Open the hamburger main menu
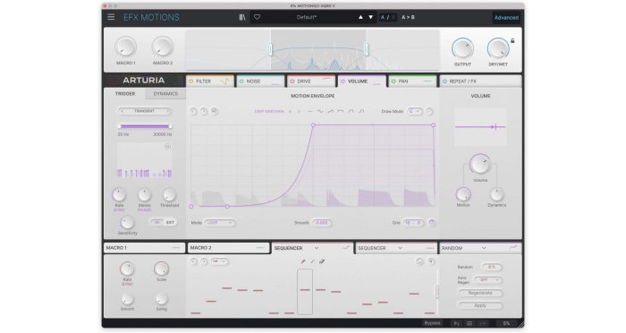626x333 pixels. coord(111,17)
